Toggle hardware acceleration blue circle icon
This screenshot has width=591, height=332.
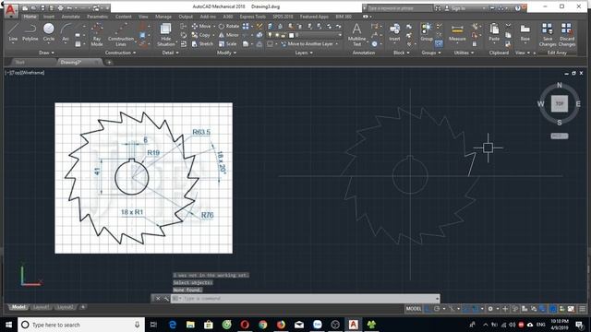553,309
